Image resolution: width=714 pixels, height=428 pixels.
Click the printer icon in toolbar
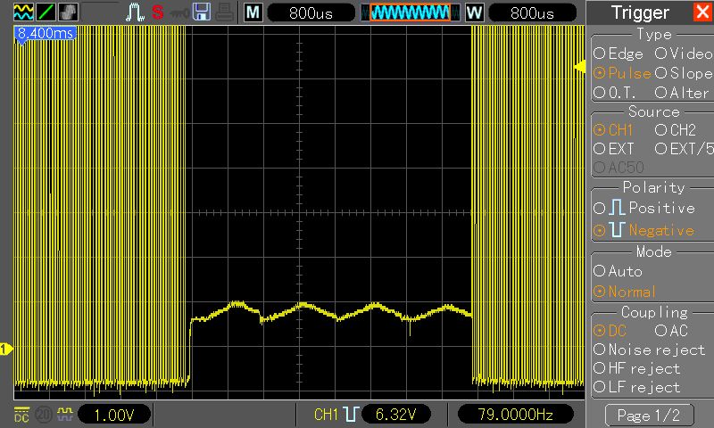pyautogui.click(x=225, y=12)
